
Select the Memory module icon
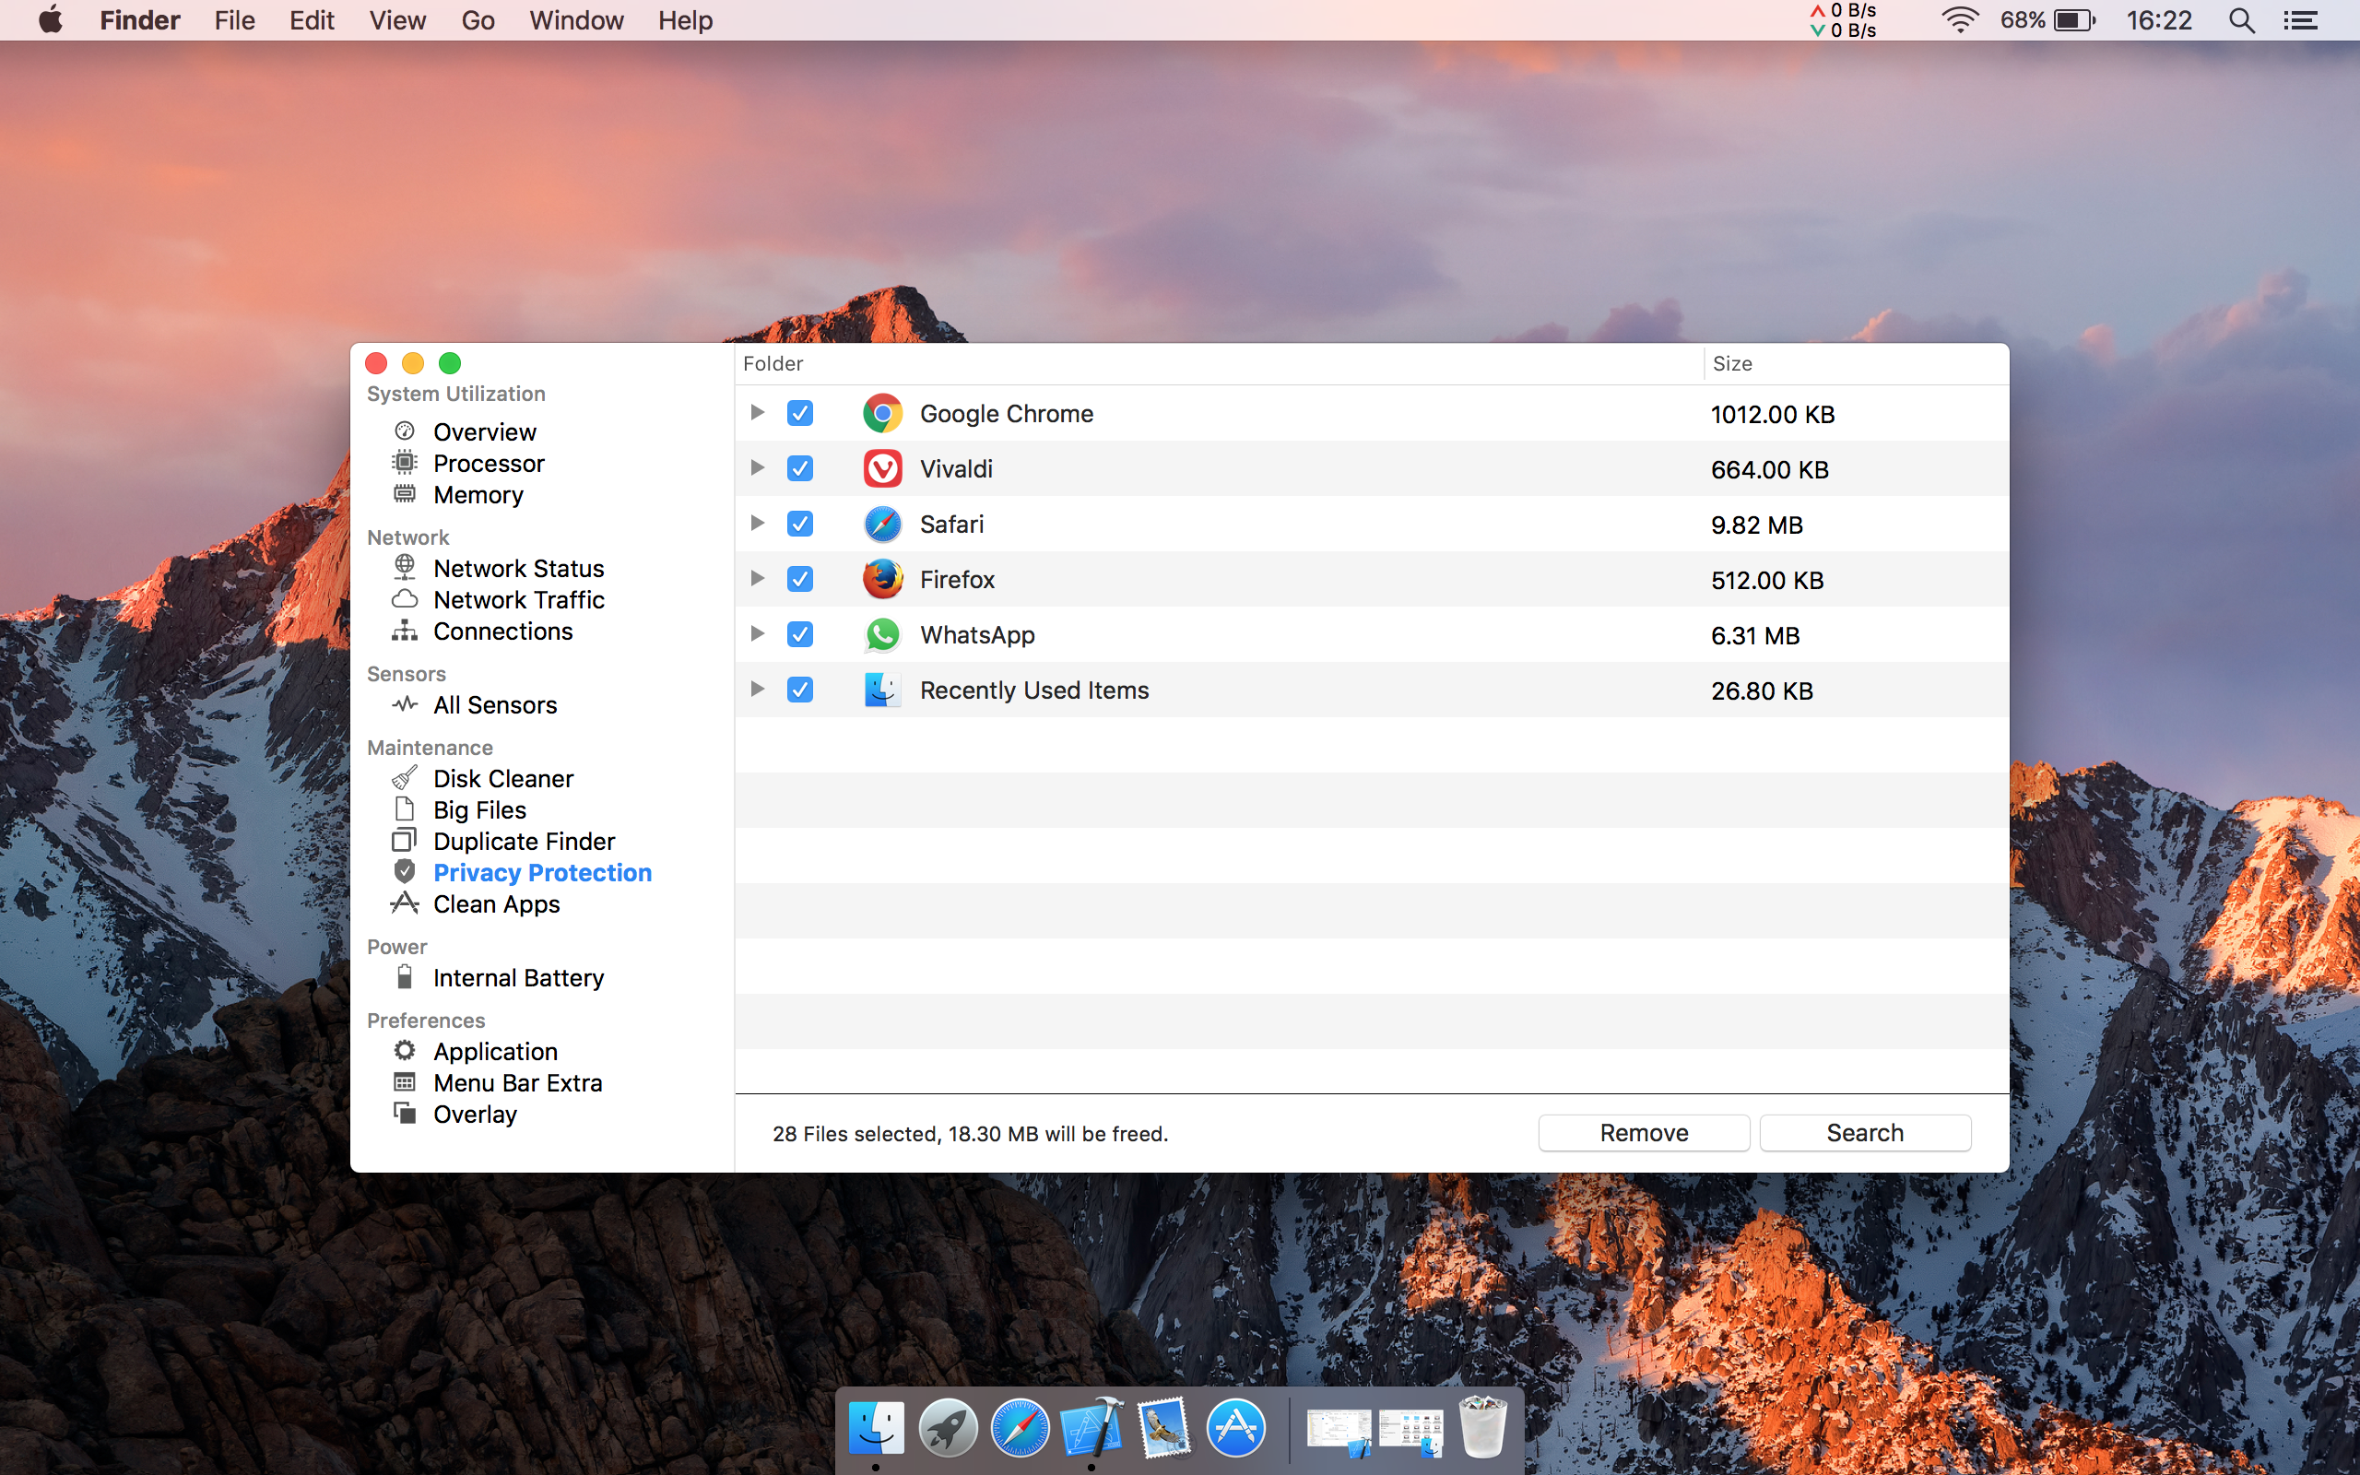pos(405,493)
